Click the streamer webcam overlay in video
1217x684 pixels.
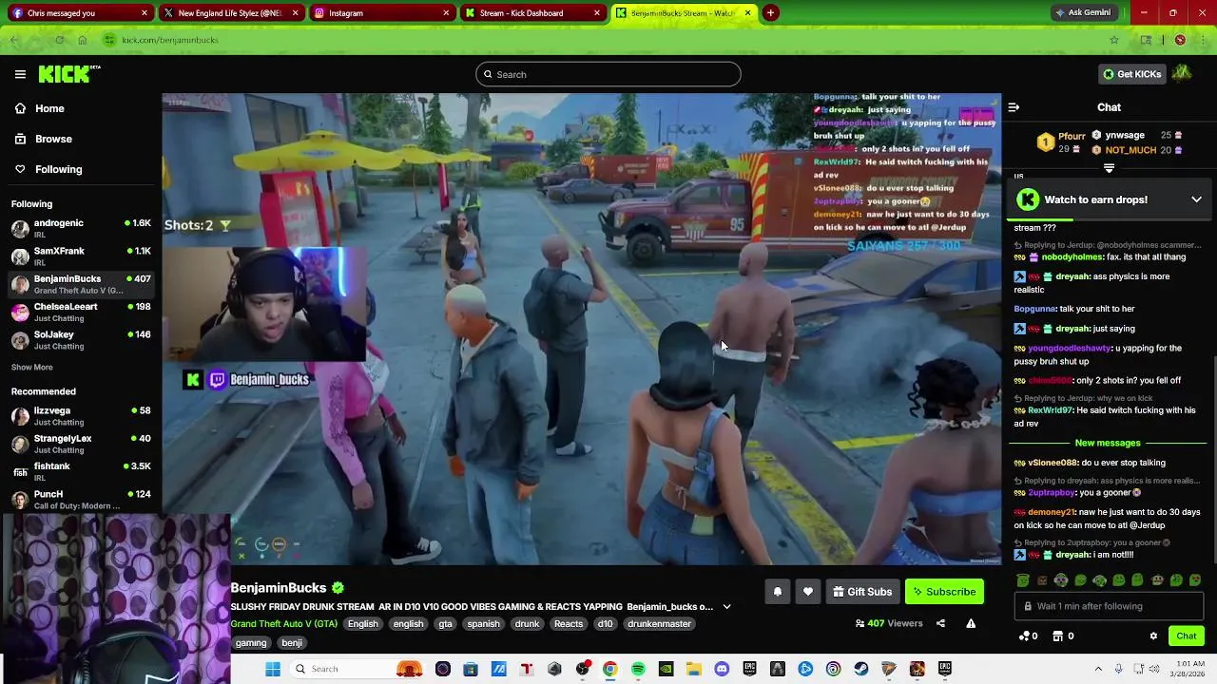click(x=264, y=305)
